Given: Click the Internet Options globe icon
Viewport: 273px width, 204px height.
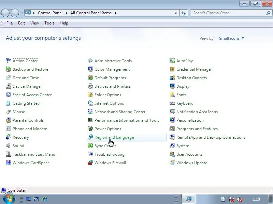Looking at the screenshot, I should tap(90, 103).
